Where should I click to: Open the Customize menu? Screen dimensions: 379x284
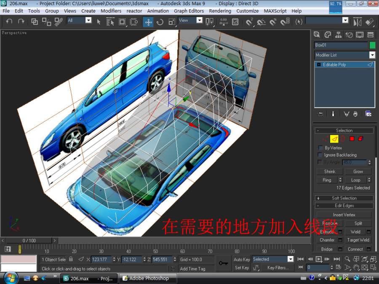247,11
